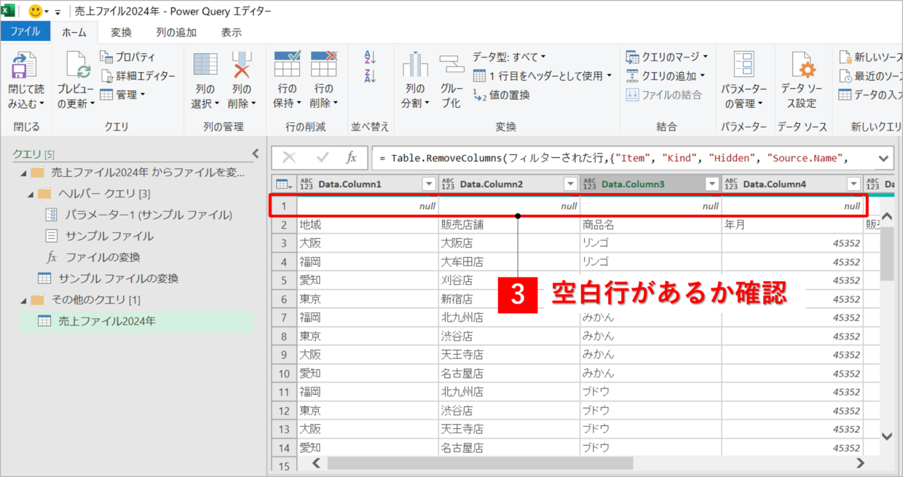Click the グループ化 (Group By) icon
This screenshot has width=903, height=477.
tap(451, 64)
